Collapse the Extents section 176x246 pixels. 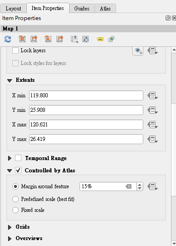(x=10, y=80)
